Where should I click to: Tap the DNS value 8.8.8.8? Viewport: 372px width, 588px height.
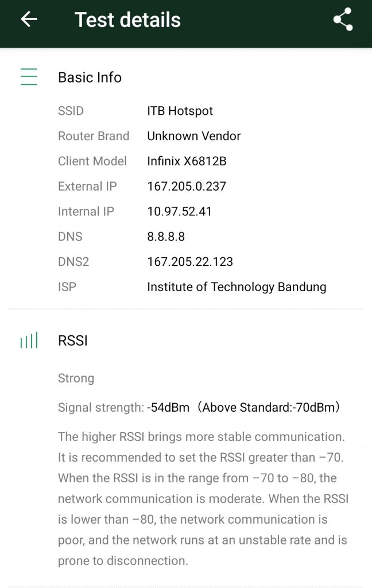[166, 237]
